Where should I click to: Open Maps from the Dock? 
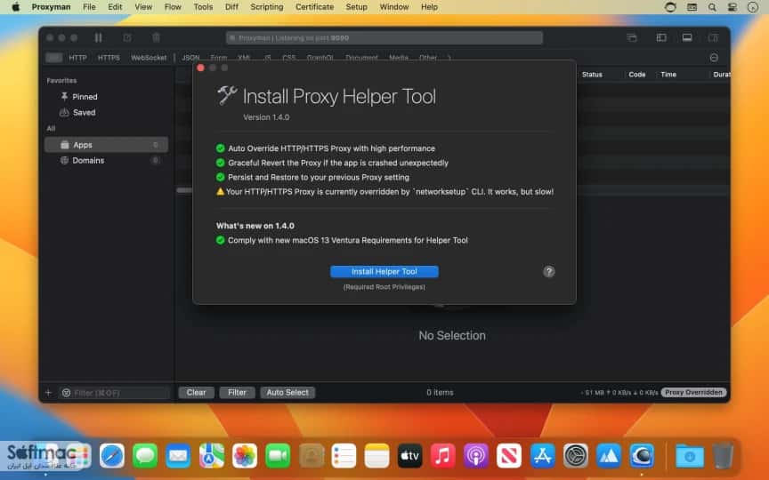coord(211,456)
